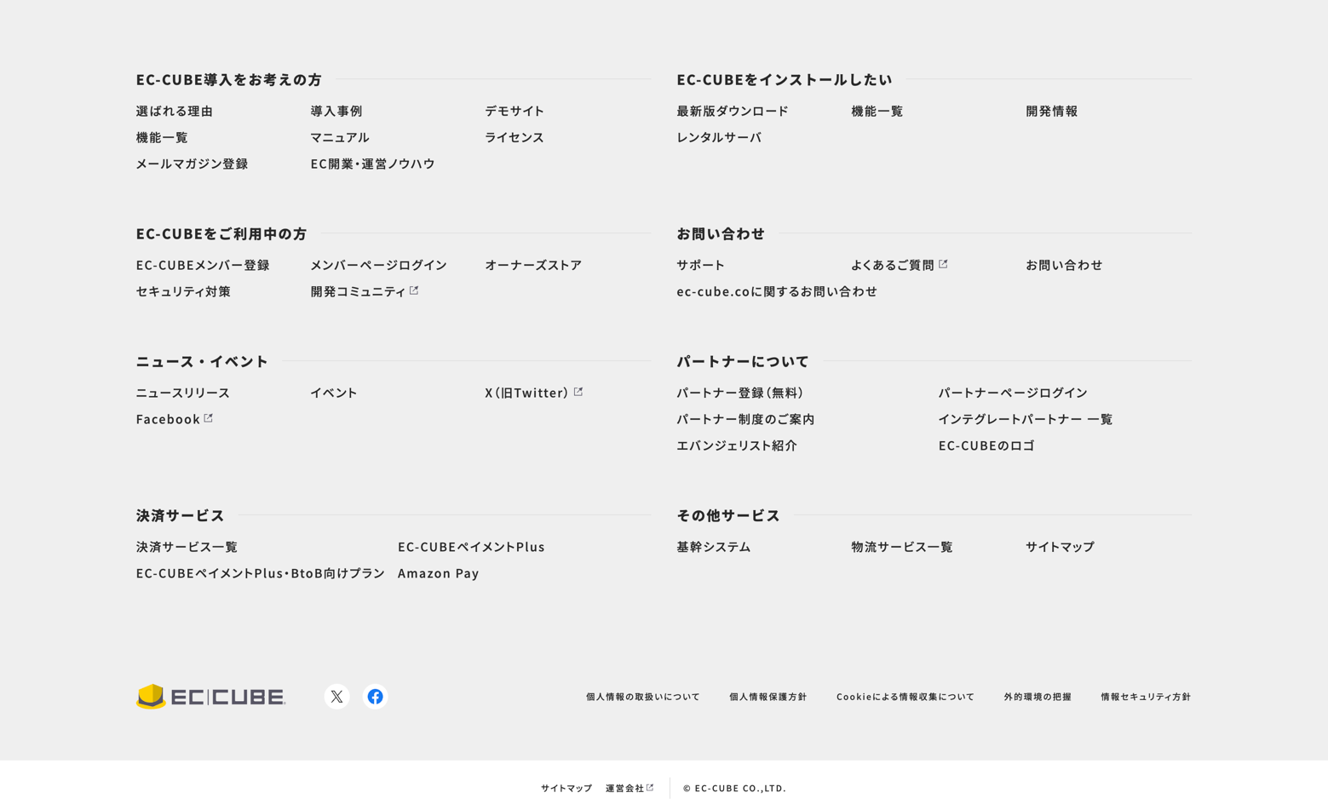1328x810 pixels.
Task: Click the X (Twitter) round social icon
Action: click(x=336, y=697)
